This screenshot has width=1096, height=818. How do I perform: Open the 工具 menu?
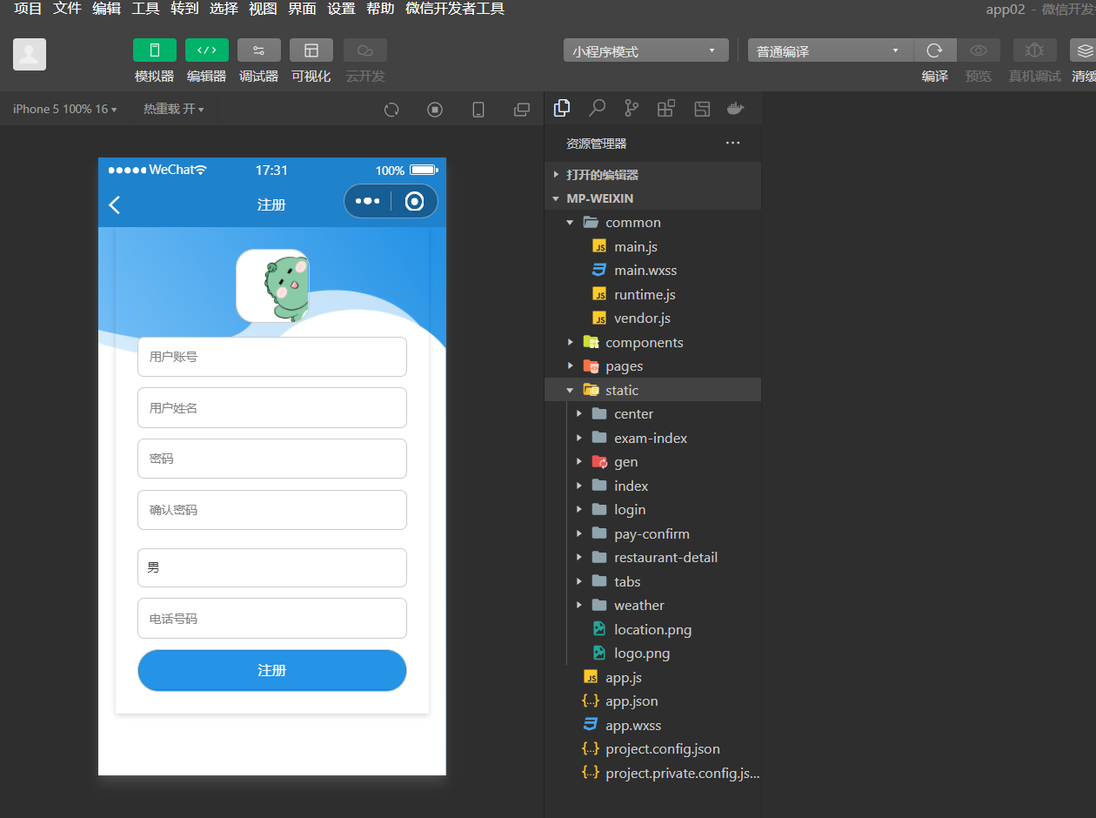pos(145,9)
